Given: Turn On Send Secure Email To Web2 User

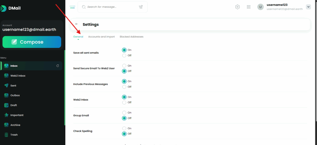Looking at the screenshot, I should tap(124, 66).
